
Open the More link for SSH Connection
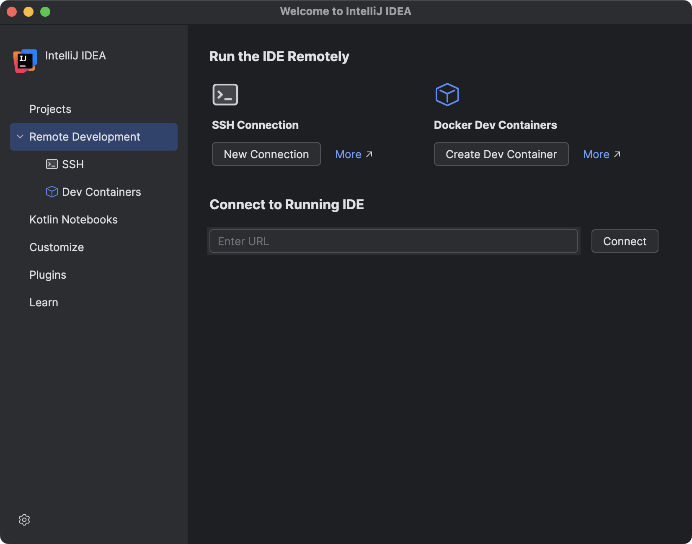click(x=354, y=154)
